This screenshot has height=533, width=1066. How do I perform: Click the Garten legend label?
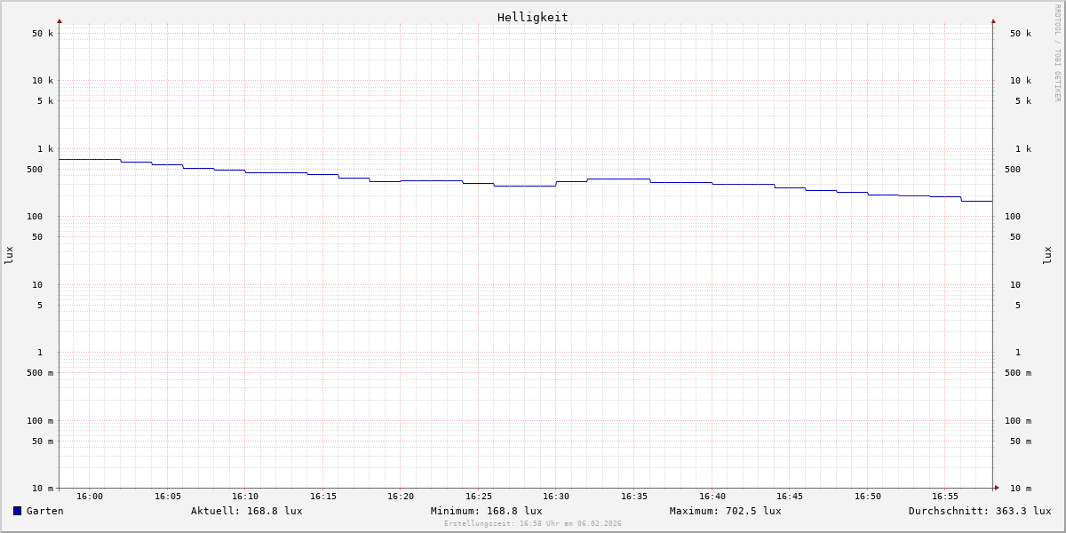pos(44,511)
